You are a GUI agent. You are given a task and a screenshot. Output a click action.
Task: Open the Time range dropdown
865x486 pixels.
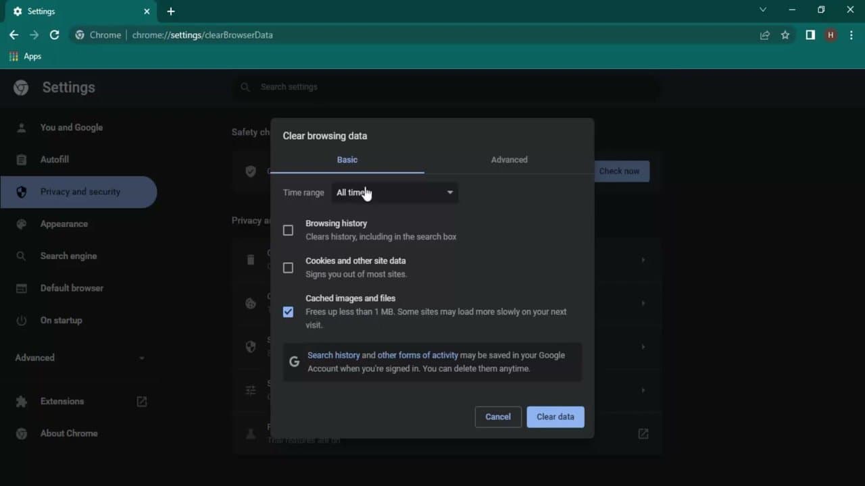395,193
